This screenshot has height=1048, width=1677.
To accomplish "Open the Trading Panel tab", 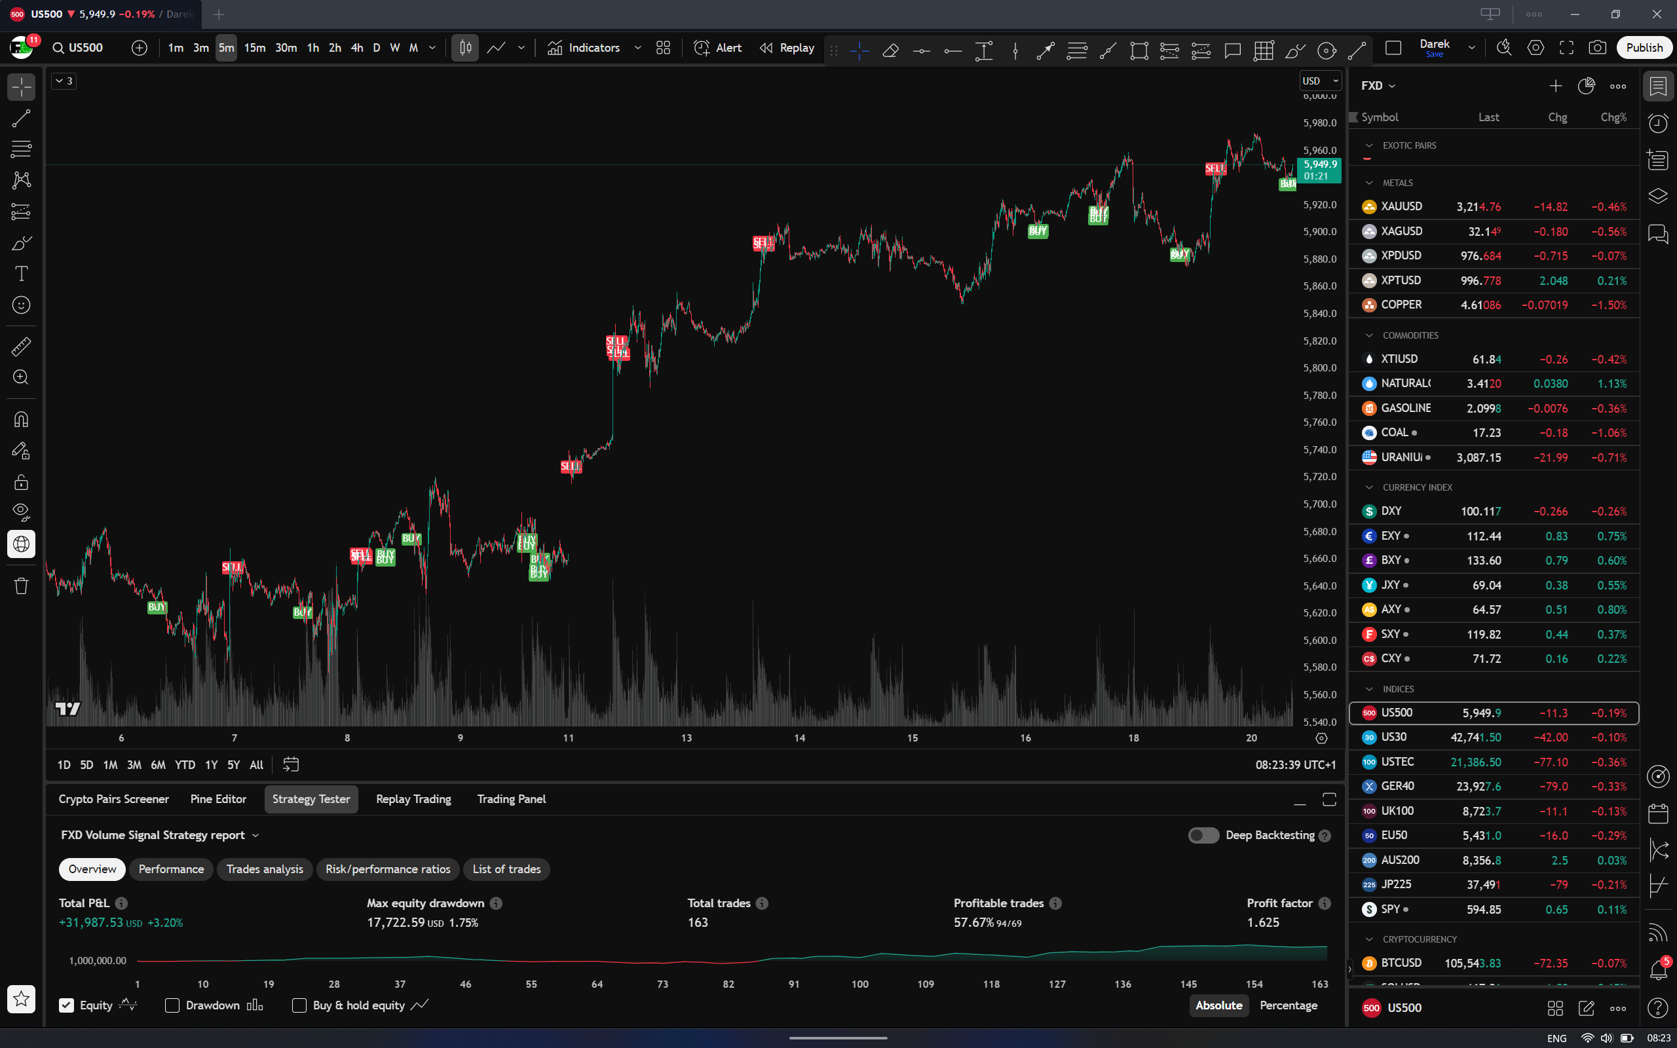I will pyautogui.click(x=512, y=799).
